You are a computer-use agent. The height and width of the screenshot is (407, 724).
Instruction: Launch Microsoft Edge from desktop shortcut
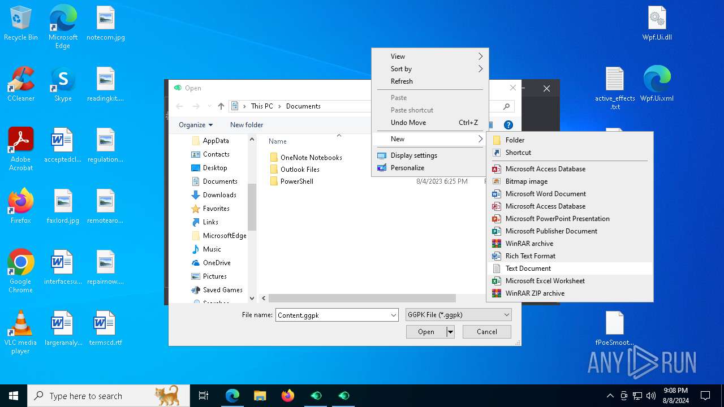tap(63, 27)
